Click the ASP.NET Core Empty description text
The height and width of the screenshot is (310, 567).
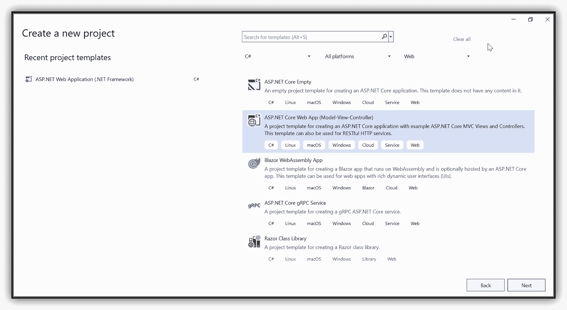coord(393,91)
